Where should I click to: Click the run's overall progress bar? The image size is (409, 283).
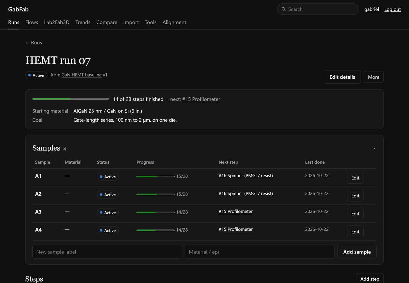click(70, 99)
